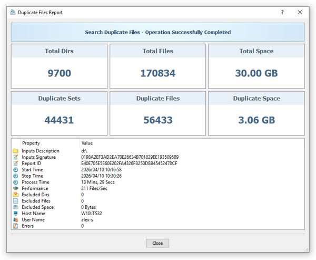Click the Performance row icon
This screenshot has width=316, height=260.
(15, 188)
